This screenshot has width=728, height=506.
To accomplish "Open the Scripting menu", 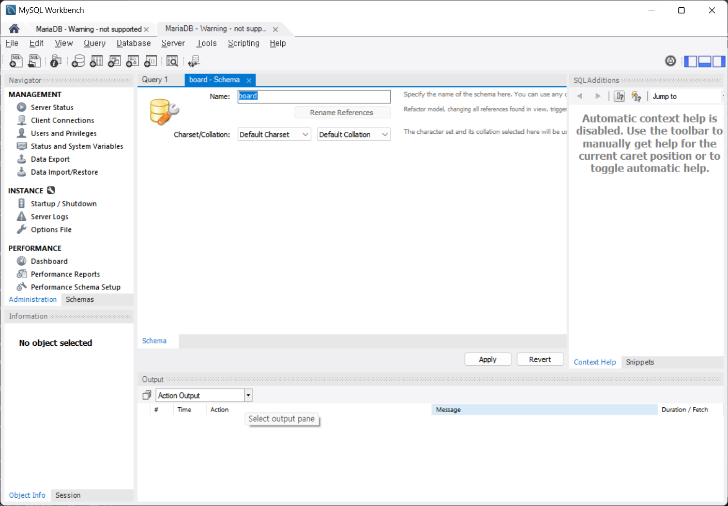I will 244,43.
